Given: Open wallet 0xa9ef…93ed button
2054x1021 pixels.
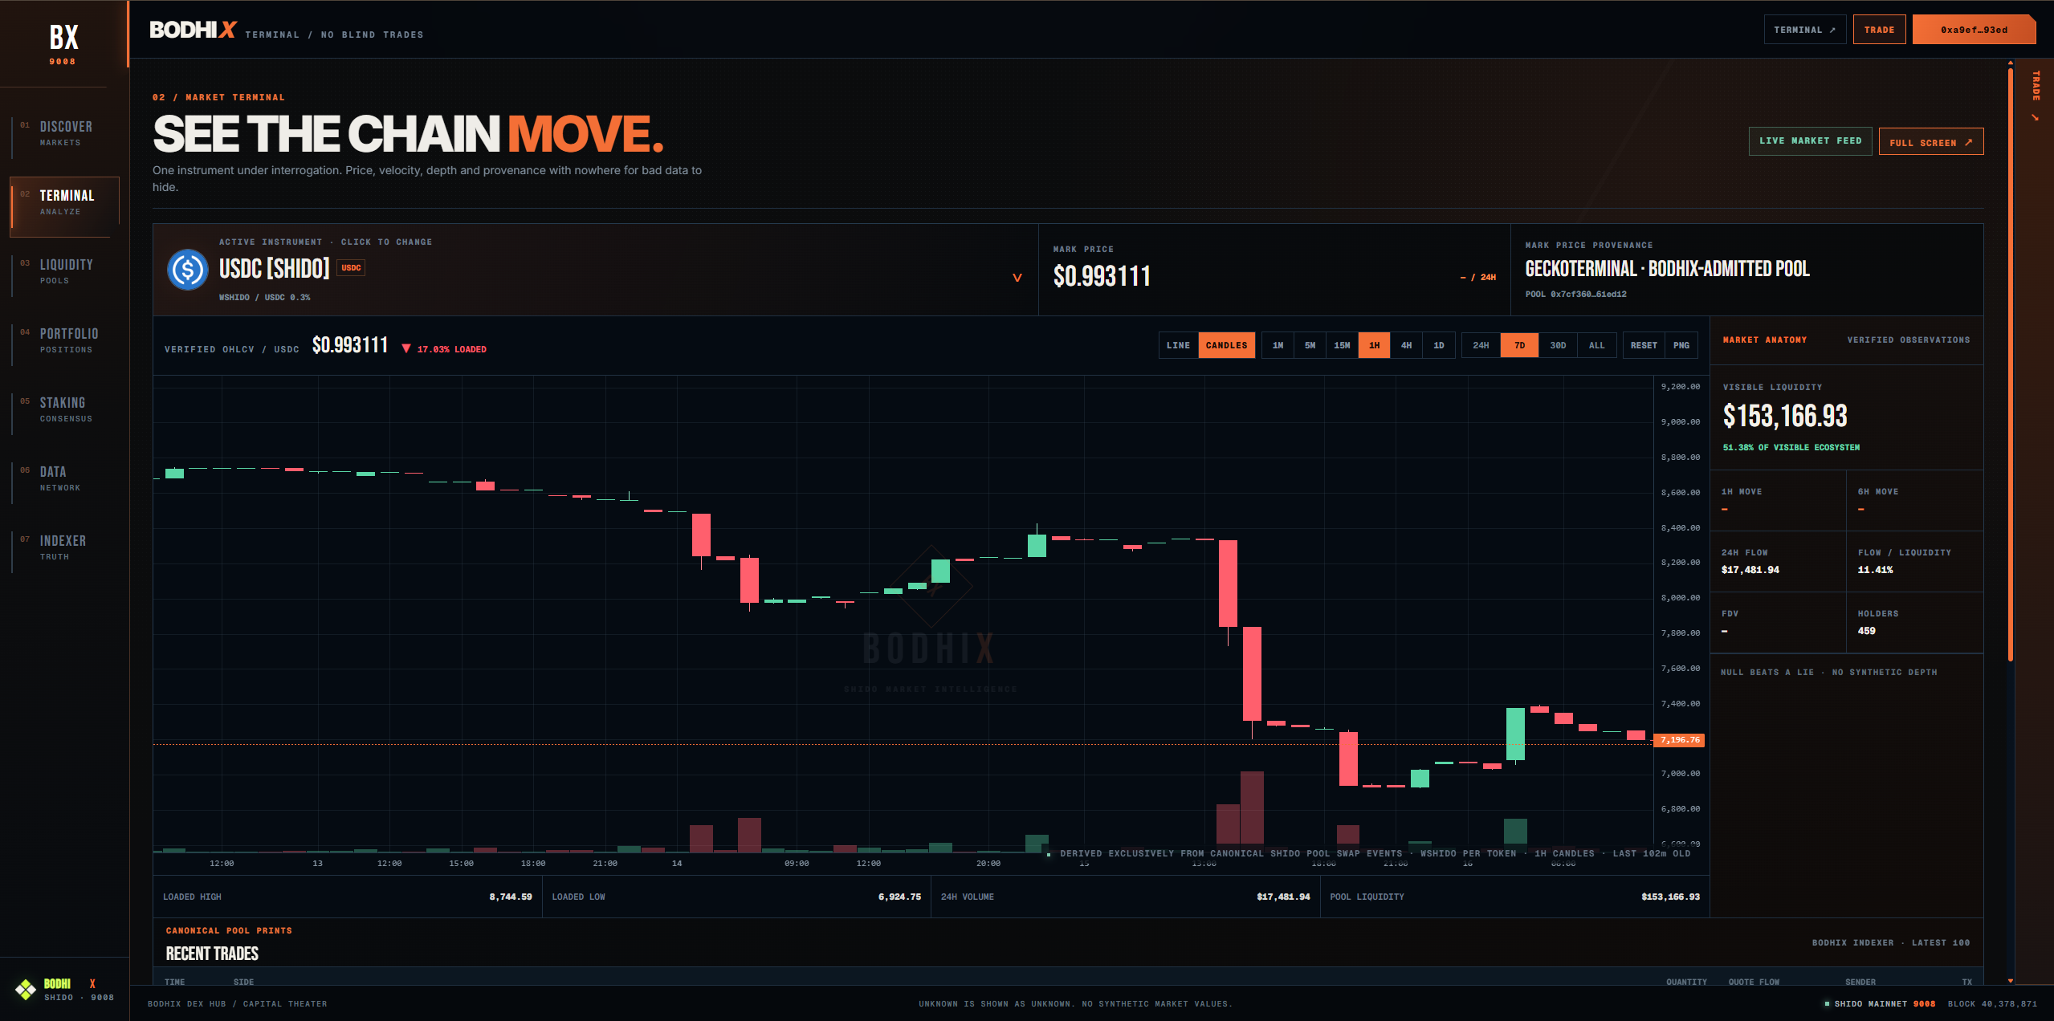Looking at the screenshot, I should click(x=1974, y=30).
